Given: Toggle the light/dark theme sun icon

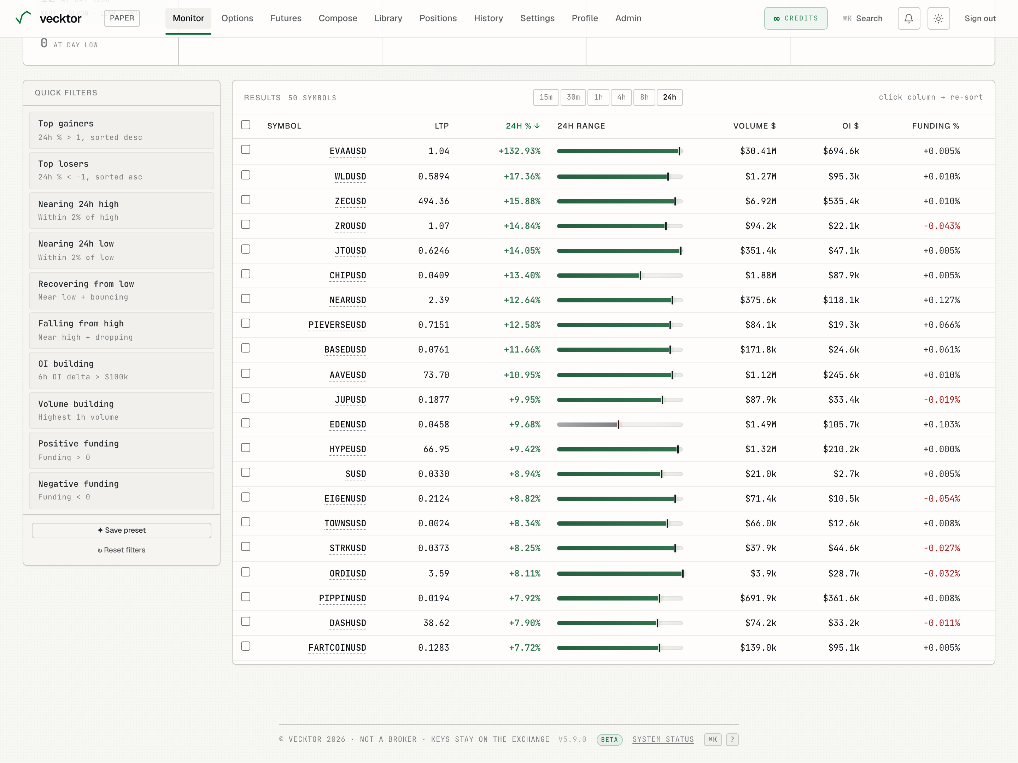Looking at the screenshot, I should (938, 18).
